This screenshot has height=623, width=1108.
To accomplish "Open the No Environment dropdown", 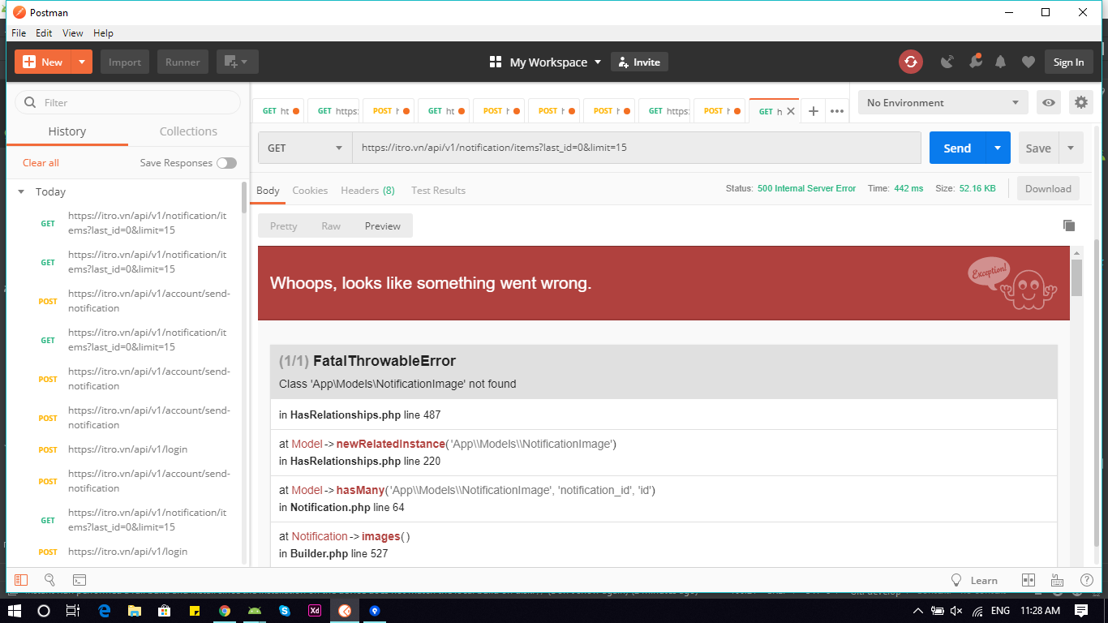I will 943,102.
